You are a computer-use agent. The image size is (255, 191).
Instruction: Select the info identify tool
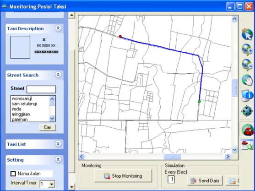pos(247,95)
